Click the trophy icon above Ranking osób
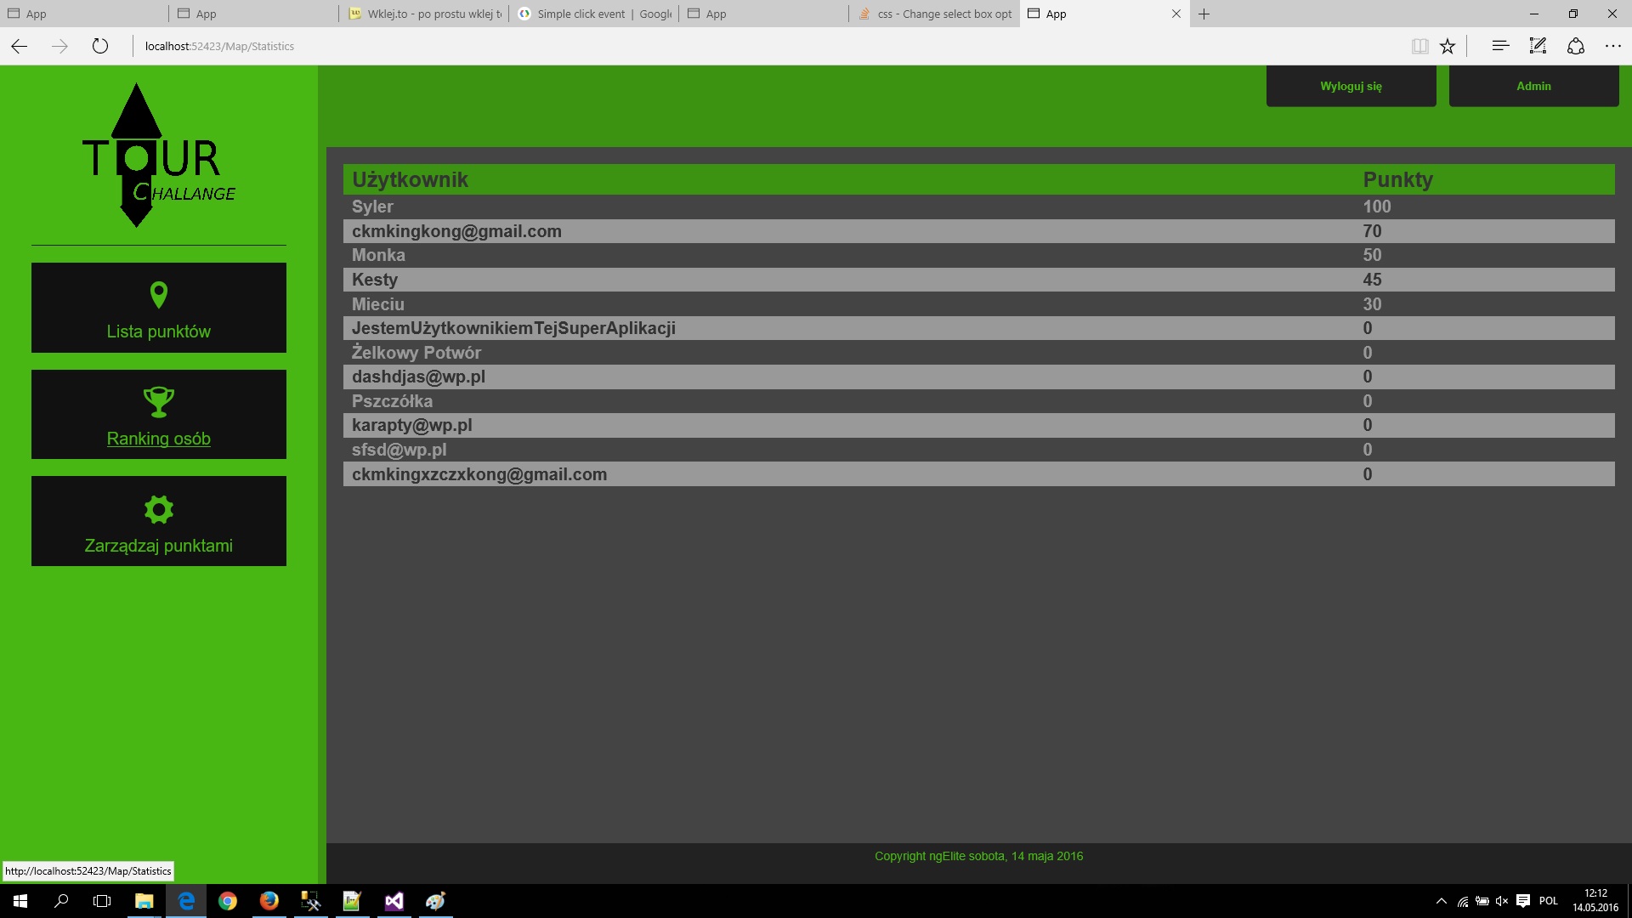Image resolution: width=1632 pixels, height=918 pixels. click(x=158, y=401)
